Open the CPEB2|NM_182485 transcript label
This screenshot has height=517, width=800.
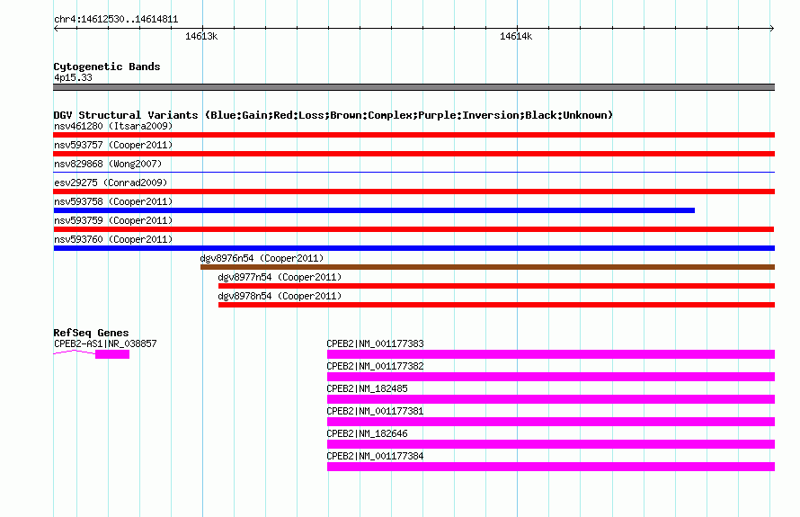pos(367,389)
